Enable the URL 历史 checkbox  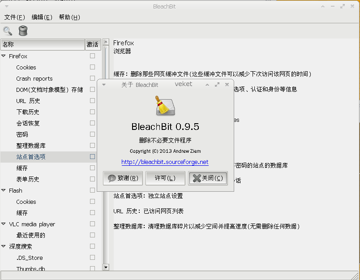pyautogui.click(x=93, y=101)
